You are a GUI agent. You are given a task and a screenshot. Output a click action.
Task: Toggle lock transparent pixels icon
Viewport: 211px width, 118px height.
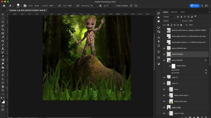tap(168, 25)
